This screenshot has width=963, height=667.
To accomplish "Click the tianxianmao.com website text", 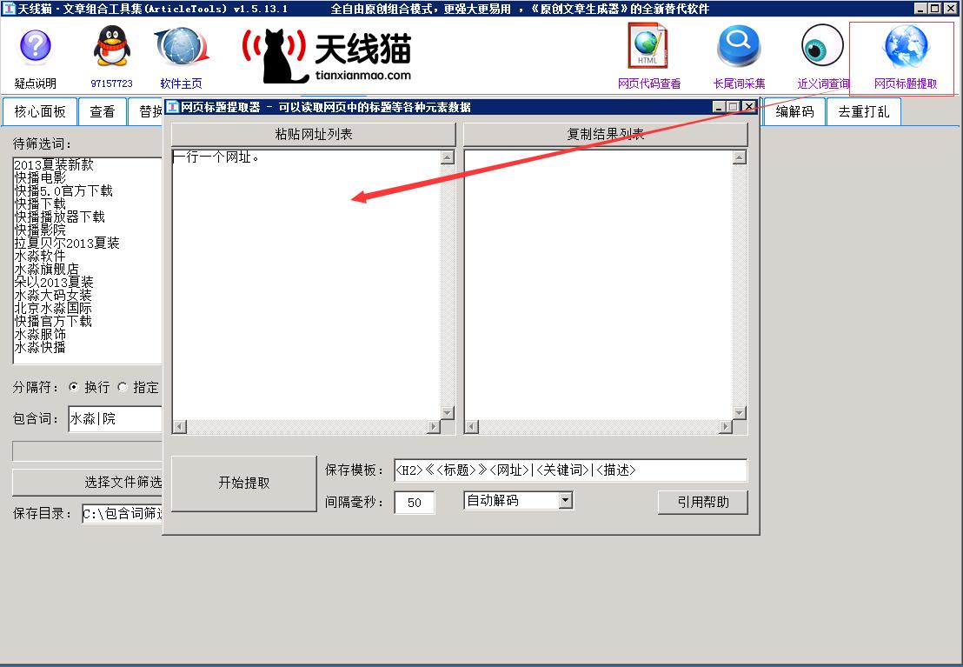I will click(x=363, y=75).
